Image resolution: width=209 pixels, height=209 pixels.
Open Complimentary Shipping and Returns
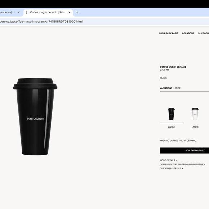[182, 164]
